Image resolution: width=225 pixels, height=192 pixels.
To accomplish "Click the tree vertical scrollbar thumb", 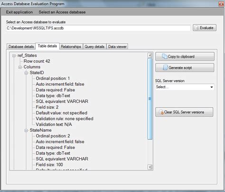I will click(x=150, y=99).
